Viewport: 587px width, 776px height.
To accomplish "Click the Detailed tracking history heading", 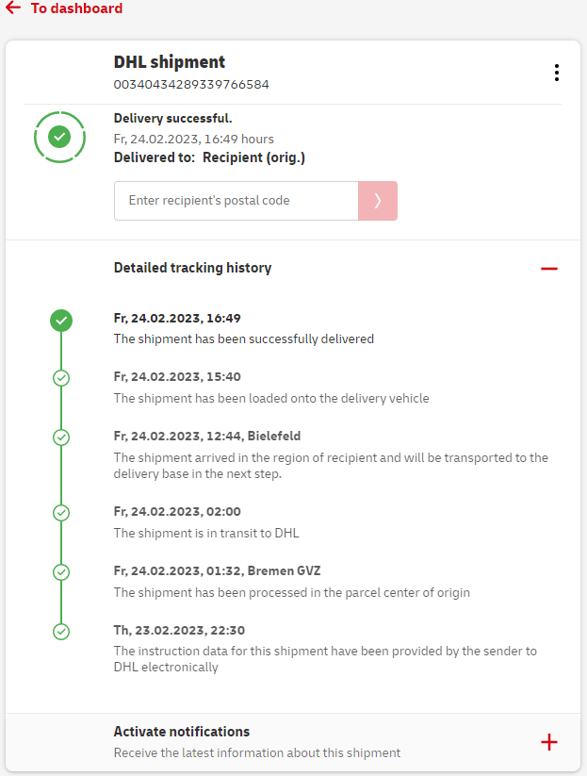I will (x=192, y=268).
